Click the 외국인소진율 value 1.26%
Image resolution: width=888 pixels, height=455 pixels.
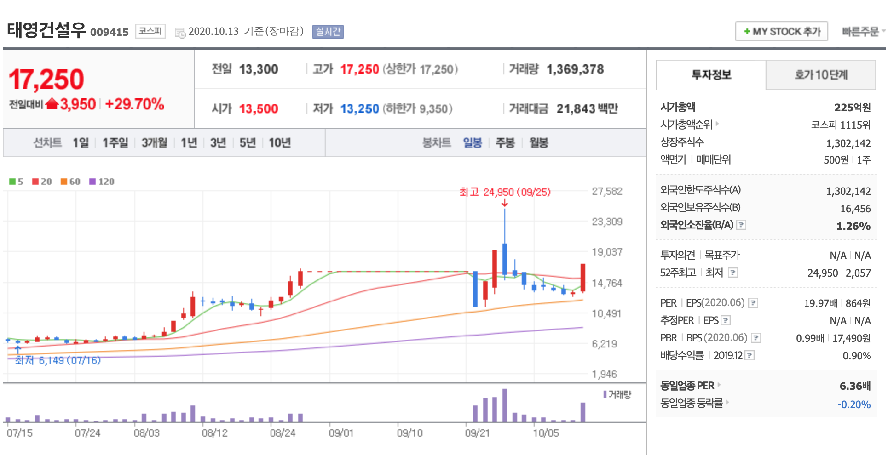point(853,226)
